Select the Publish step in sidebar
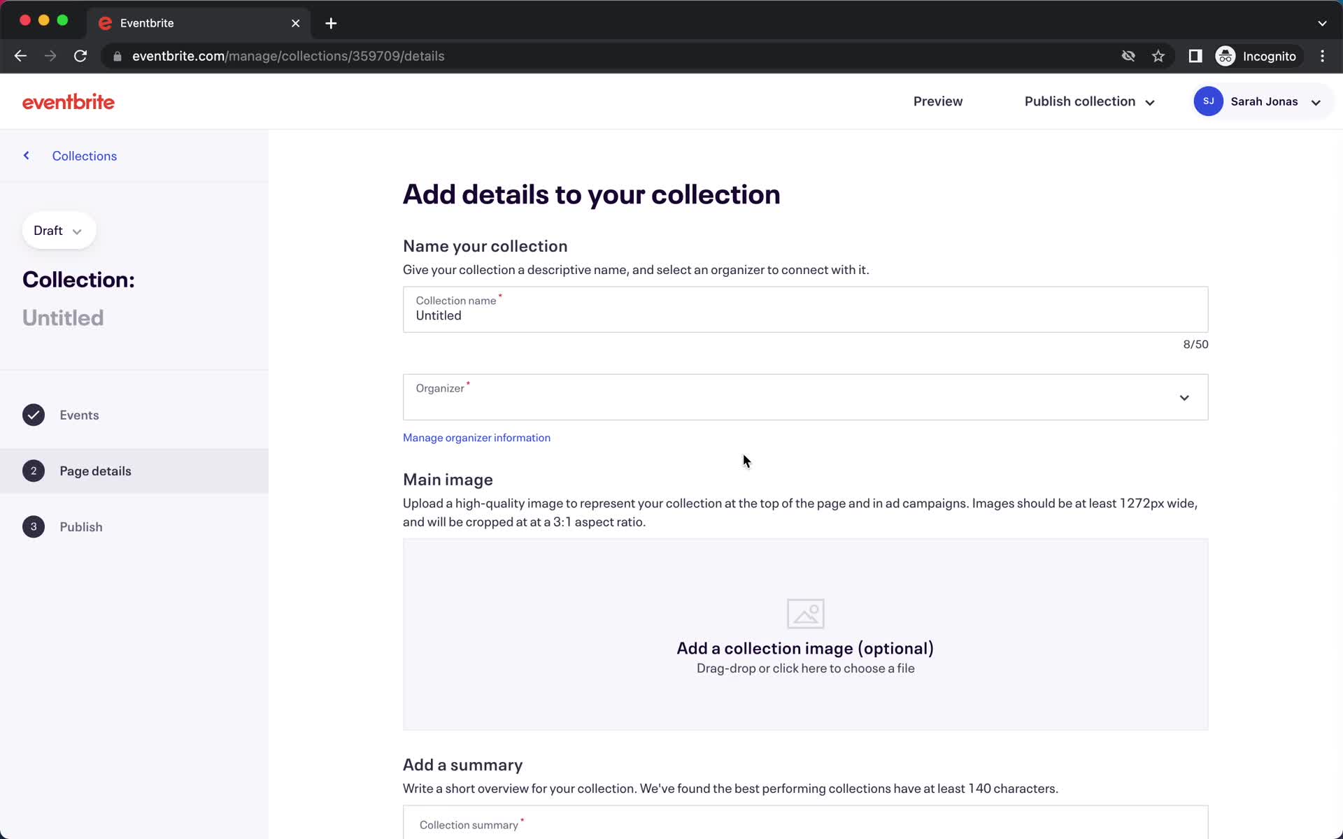 point(81,526)
